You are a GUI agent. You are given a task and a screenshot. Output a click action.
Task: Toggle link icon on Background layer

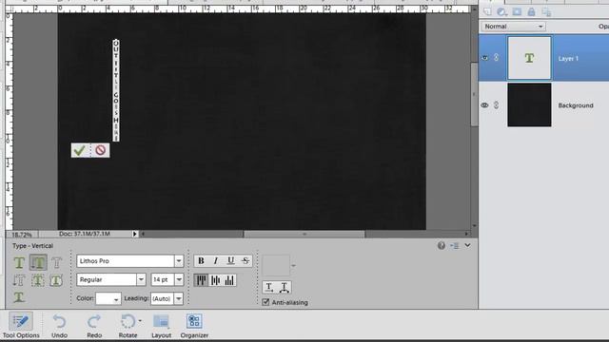pos(497,105)
